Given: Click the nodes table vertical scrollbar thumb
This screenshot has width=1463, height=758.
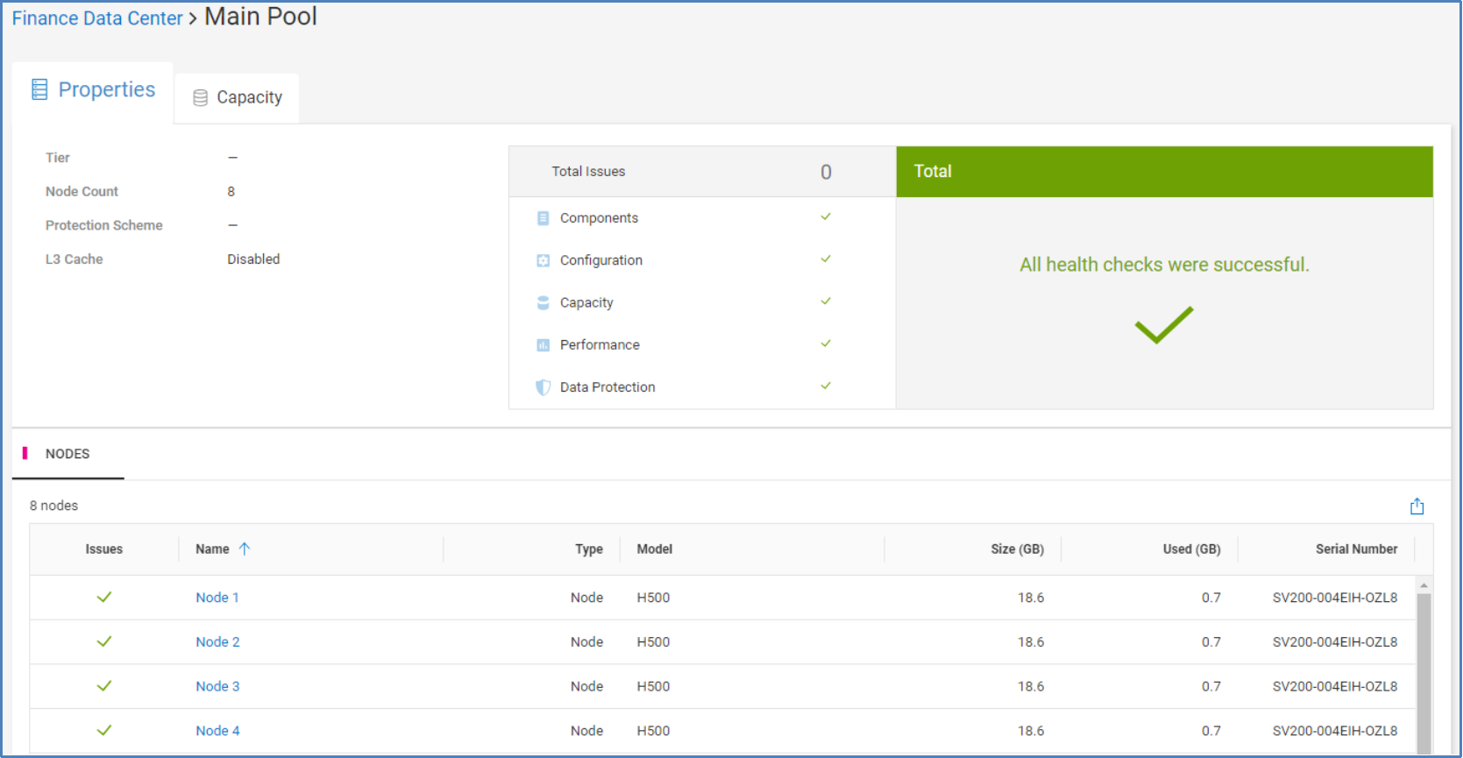Looking at the screenshot, I should pyautogui.click(x=1424, y=672).
